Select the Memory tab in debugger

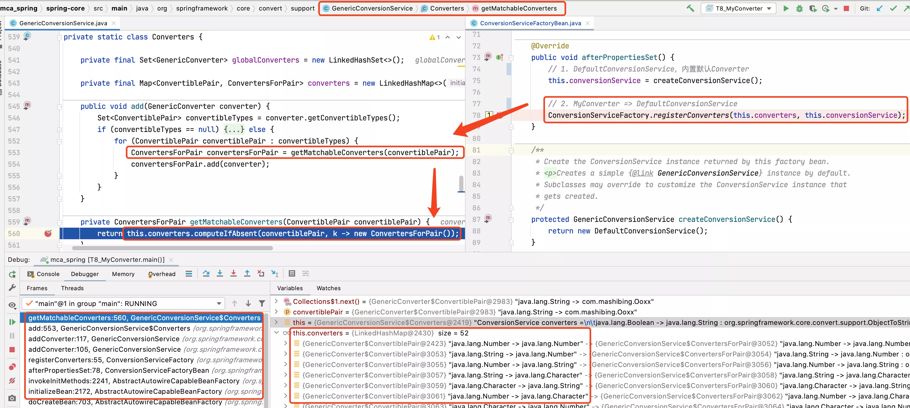tap(124, 274)
